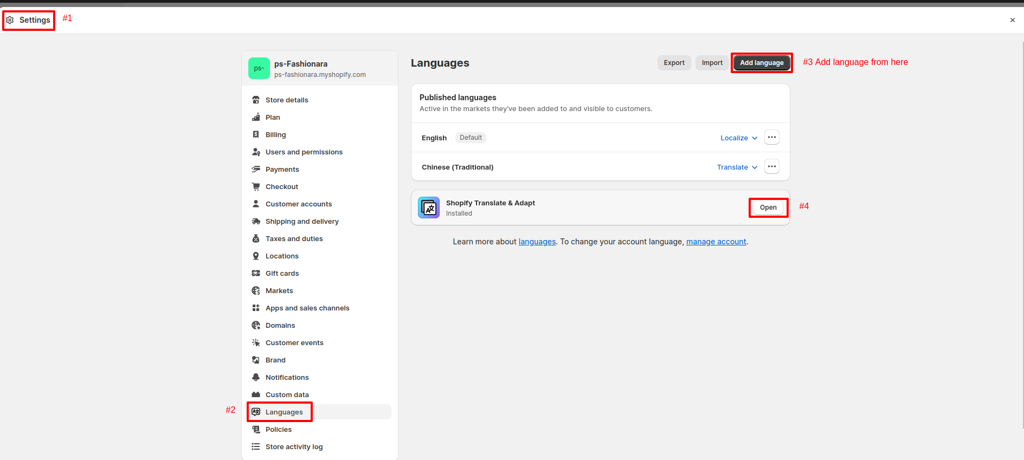Click the Add language button
This screenshot has width=1024, height=460.
[762, 63]
